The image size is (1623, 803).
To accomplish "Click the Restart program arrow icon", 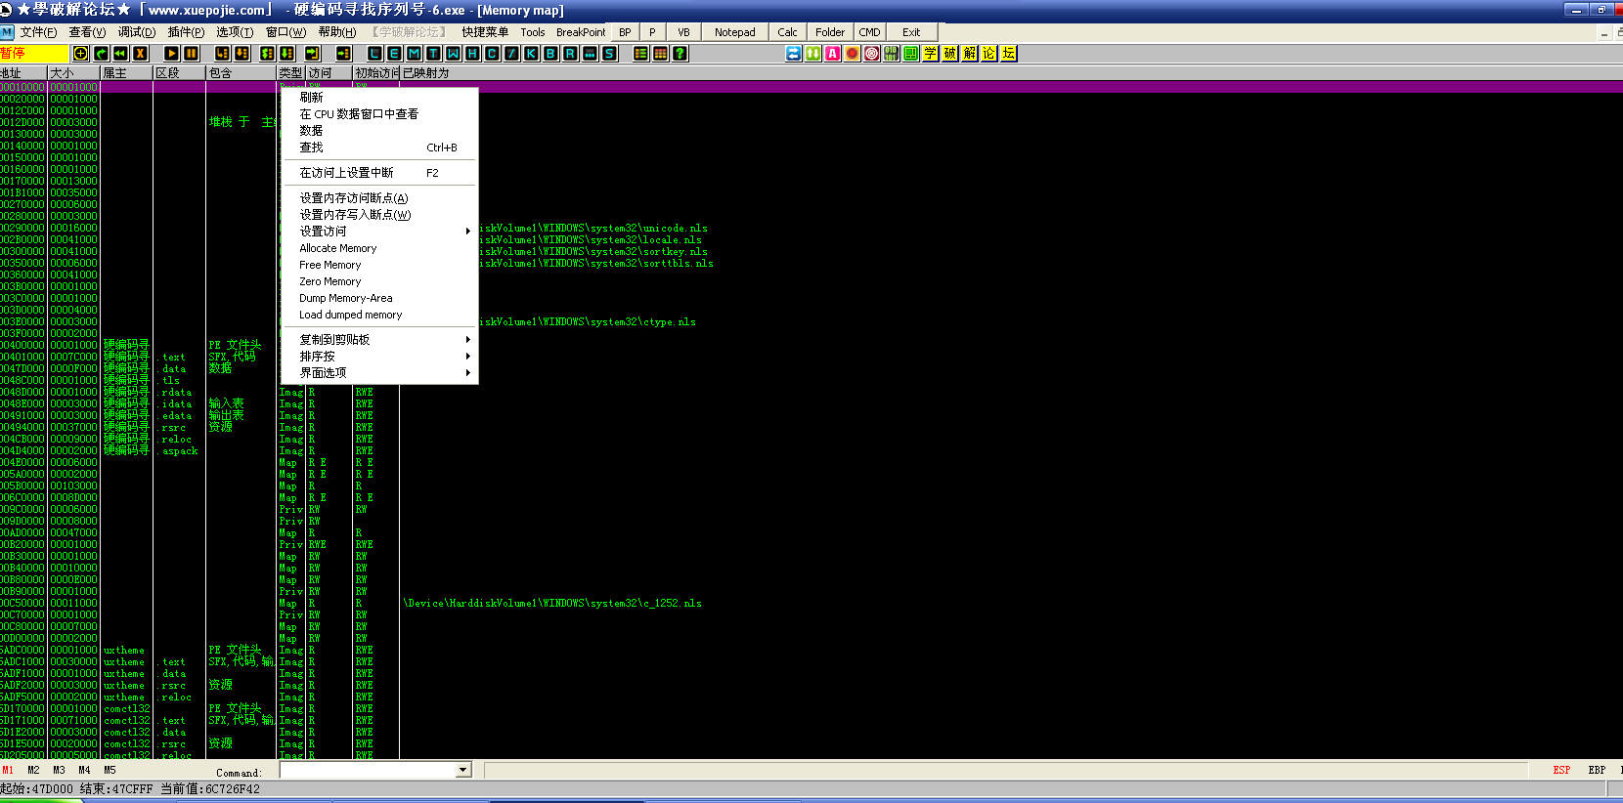I will 101,54.
